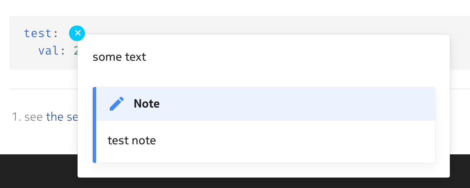Click the 'Note' admonition title
This screenshot has height=188, width=470.
[147, 104]
